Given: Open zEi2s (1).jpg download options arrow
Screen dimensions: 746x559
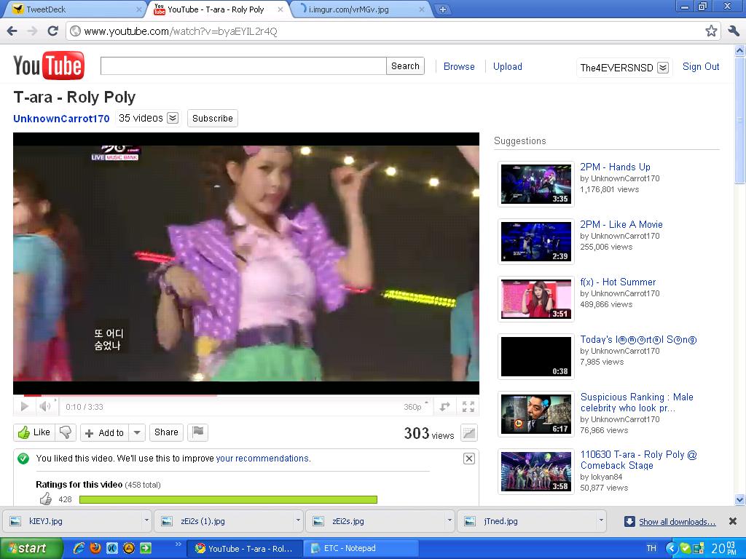Looking at the screenshot, I should (x=298, y=521).
